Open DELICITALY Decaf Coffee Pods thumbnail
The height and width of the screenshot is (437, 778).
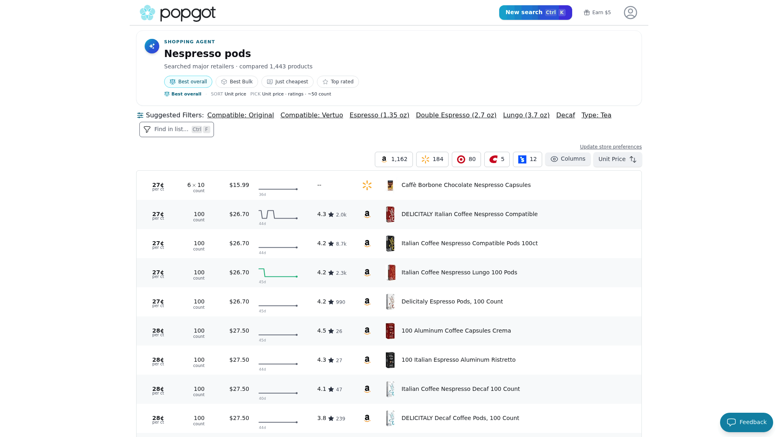point(390,418)
